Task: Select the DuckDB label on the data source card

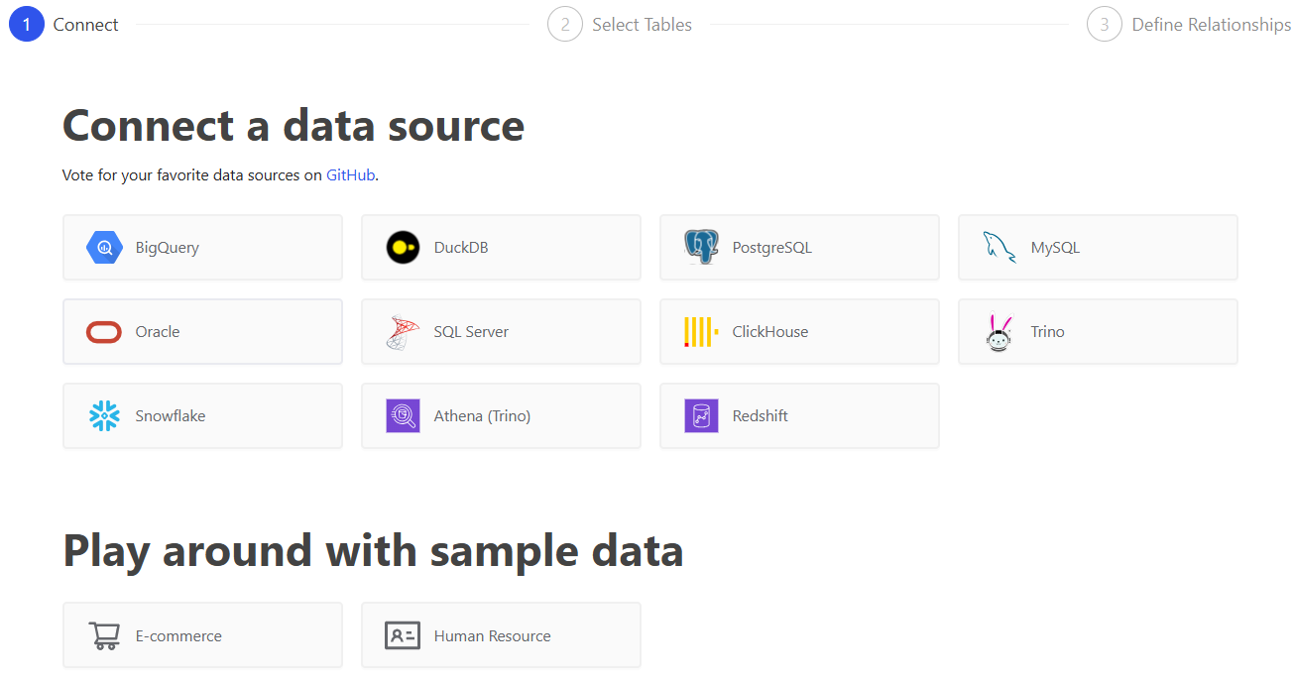Action: 461,248
